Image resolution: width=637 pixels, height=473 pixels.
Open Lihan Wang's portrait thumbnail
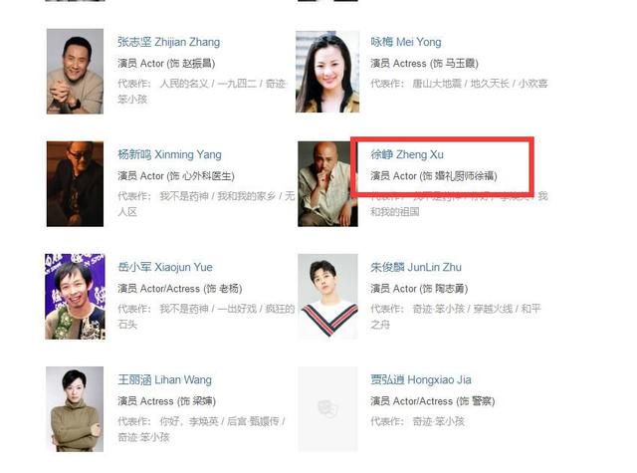pos(75,409)
